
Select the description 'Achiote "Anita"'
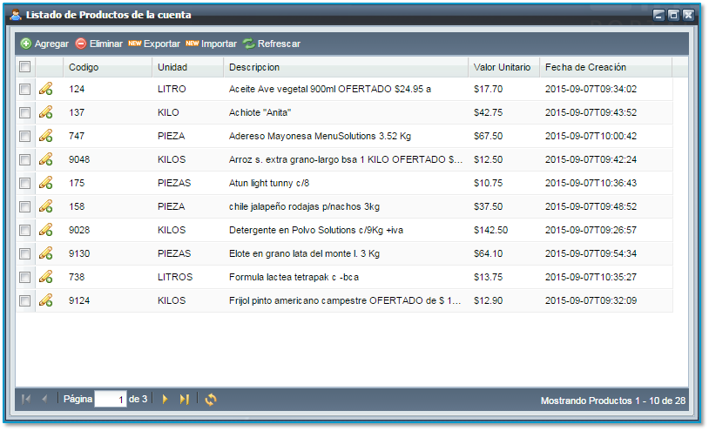click(260, 112)
